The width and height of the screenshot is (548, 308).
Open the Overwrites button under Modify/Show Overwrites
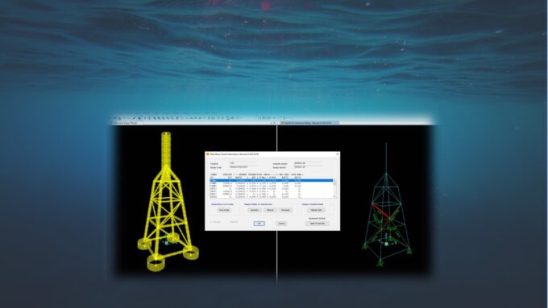click(224, 210)
